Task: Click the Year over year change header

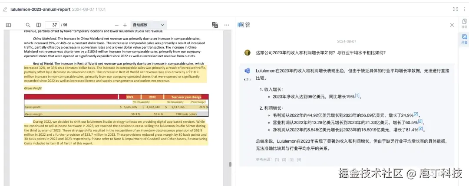Action: pyautogui.click(x=186, y=97)
